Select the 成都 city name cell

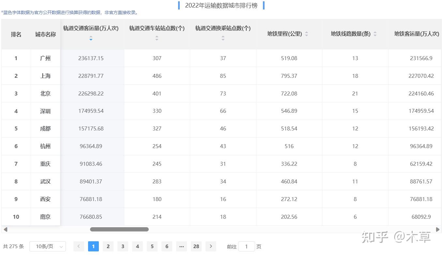[x=45, y=128]
